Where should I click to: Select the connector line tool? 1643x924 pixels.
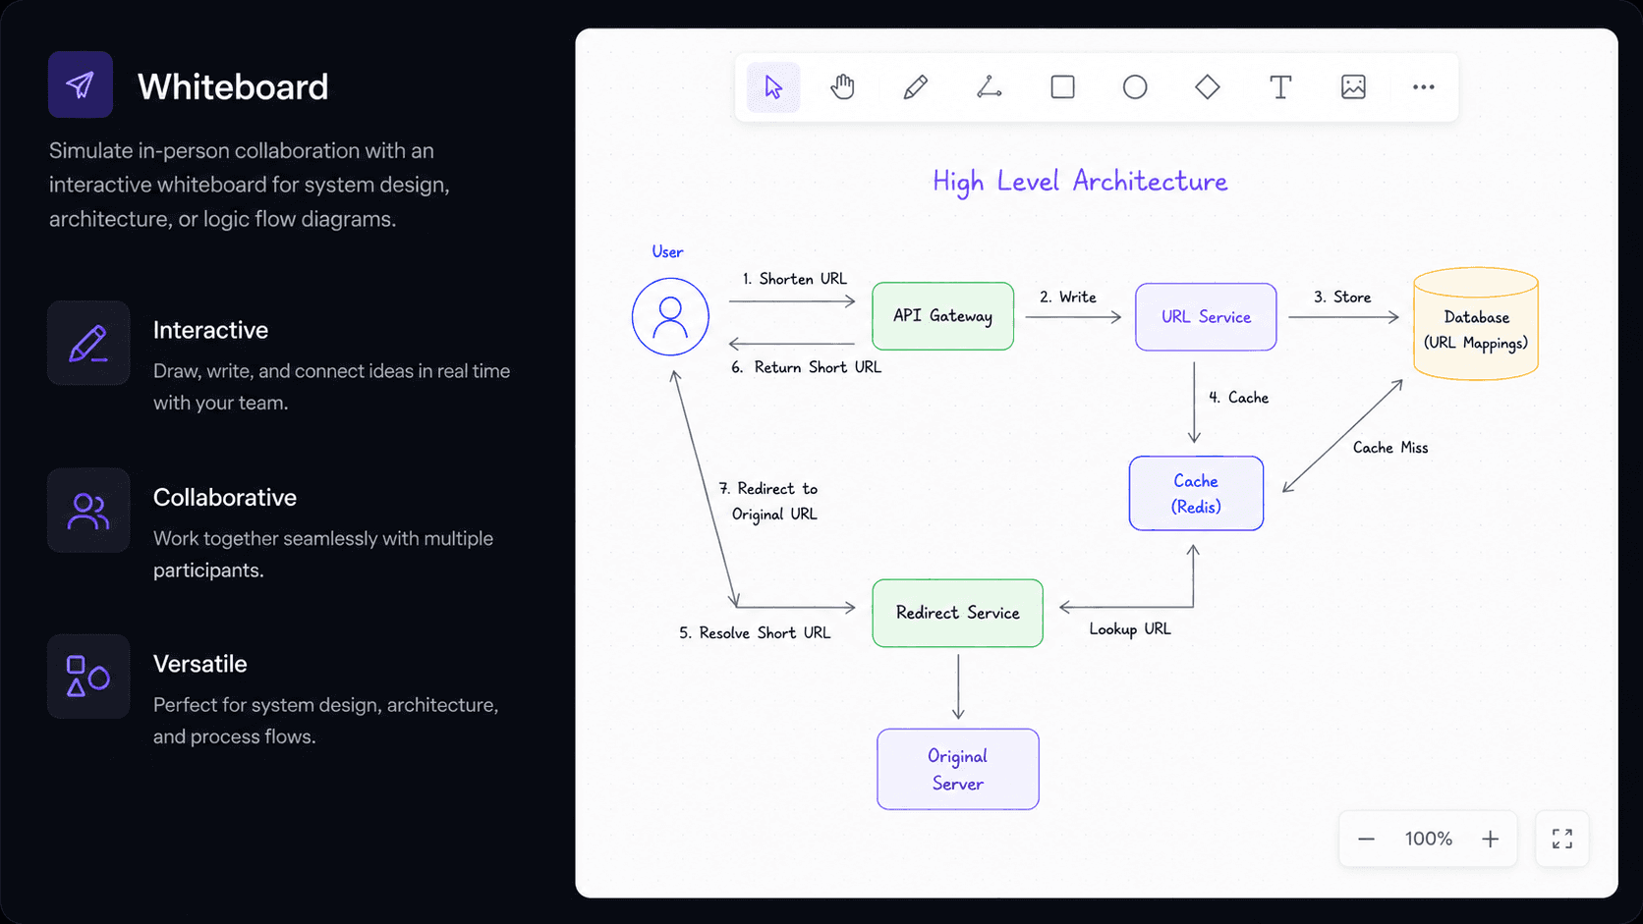coord(990,87)
